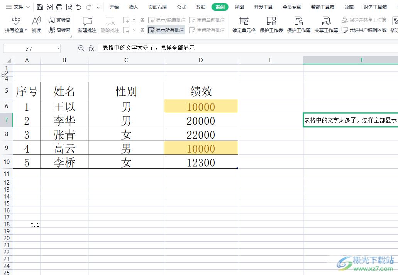Click the 删除批注 button

coord(110,25)
